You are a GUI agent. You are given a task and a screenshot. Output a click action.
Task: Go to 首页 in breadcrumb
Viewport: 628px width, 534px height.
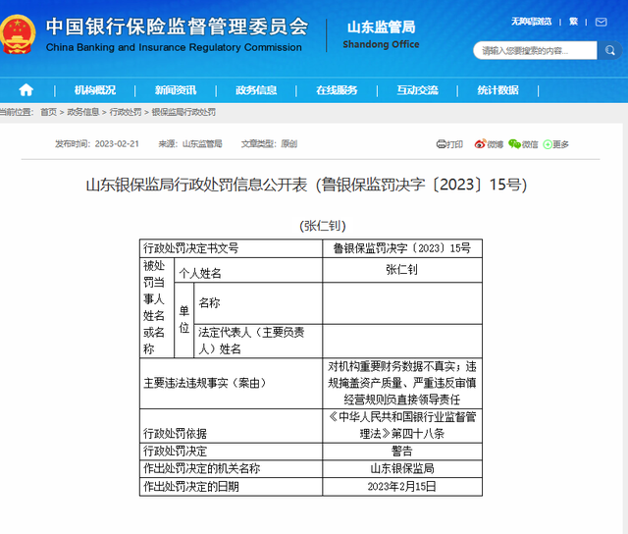pos(48,112)
